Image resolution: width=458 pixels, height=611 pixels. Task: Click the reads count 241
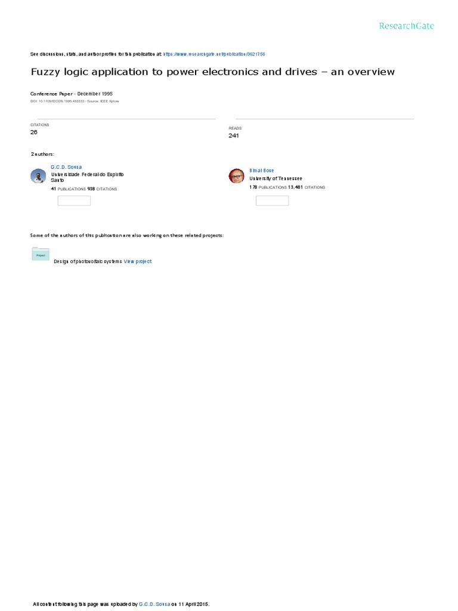pos(234,135)
